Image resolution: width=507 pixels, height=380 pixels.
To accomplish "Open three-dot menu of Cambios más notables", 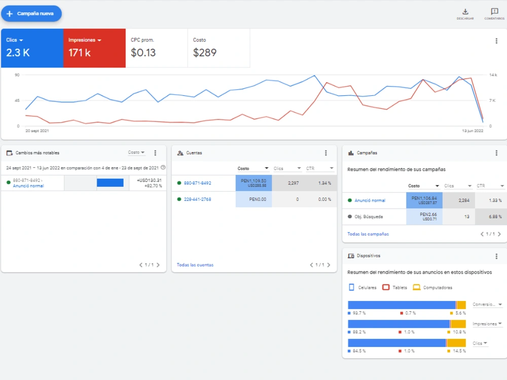I will pyautogui.click(x=155, y=153).
